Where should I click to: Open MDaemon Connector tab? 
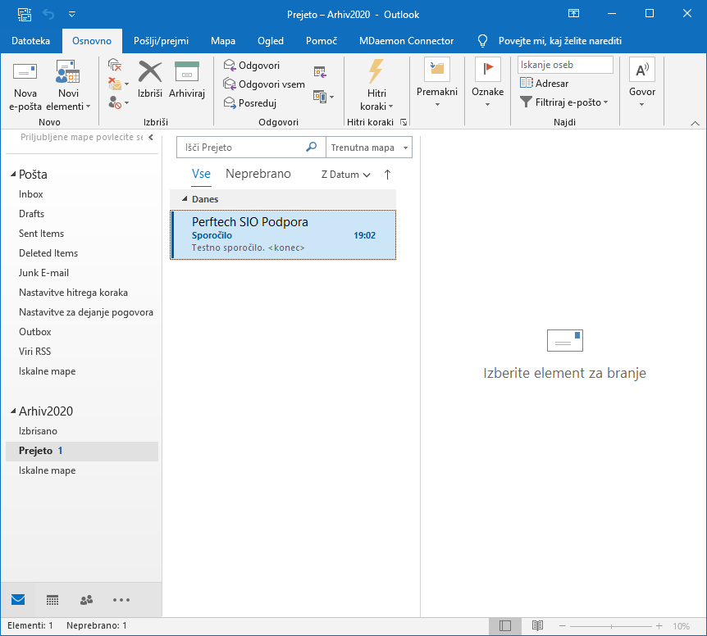(406, 41)
